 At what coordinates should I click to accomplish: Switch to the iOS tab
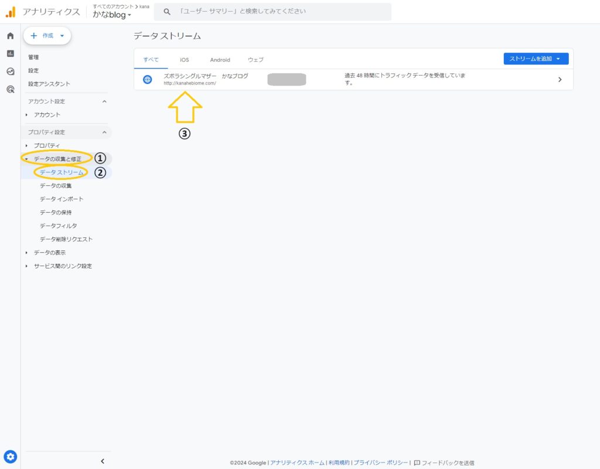click(185, 60)
